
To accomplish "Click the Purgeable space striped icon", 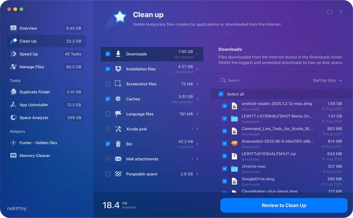I will tap(118, 174).
